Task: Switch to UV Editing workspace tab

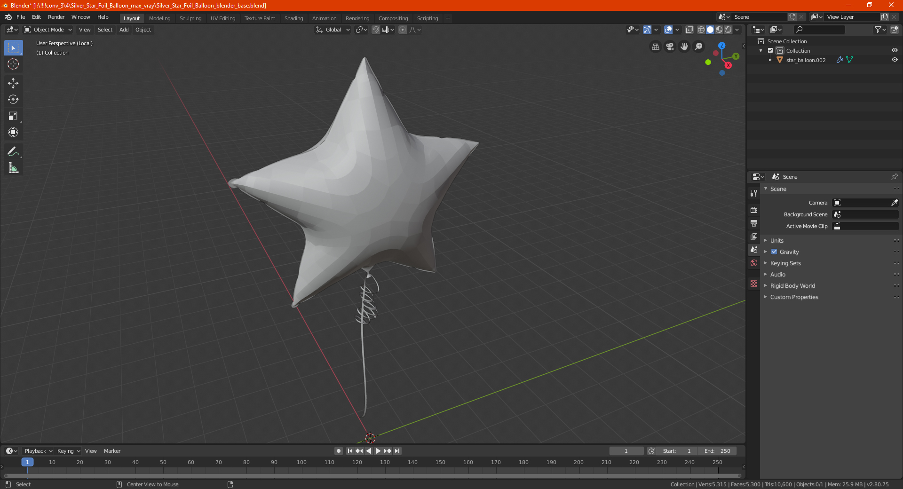Action: tap(223, 18)
